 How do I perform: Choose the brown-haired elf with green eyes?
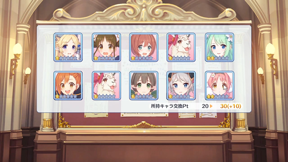coord(144,85)
